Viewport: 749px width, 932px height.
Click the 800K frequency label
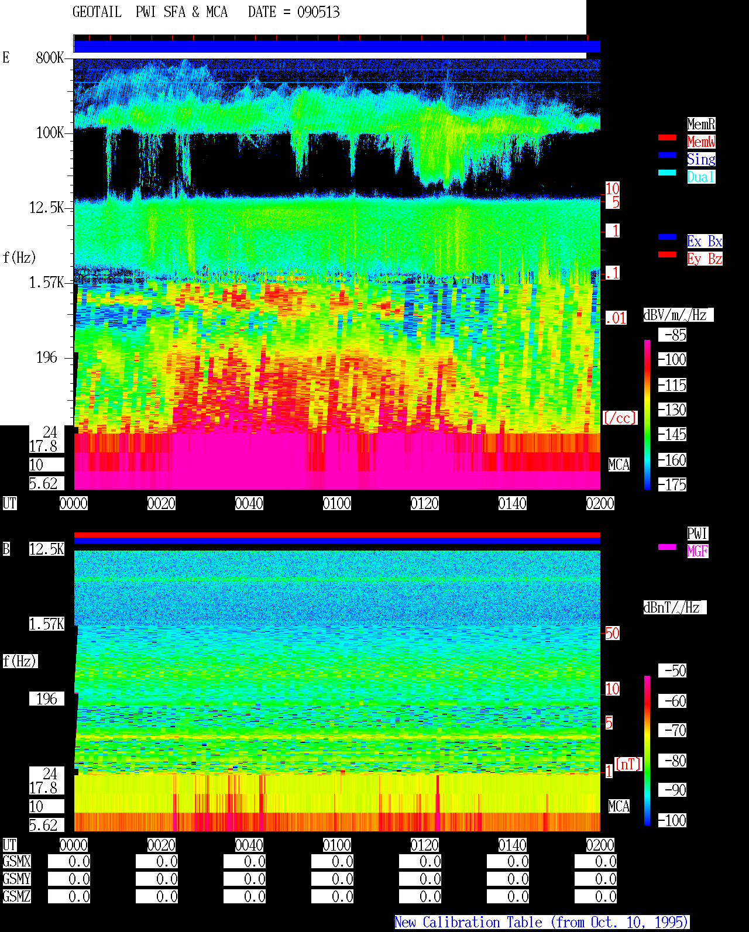pos(50,57)
